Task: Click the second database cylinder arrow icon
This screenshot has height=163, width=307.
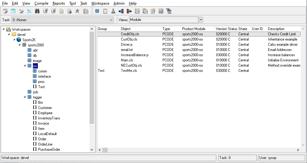Action: [54, 11]
